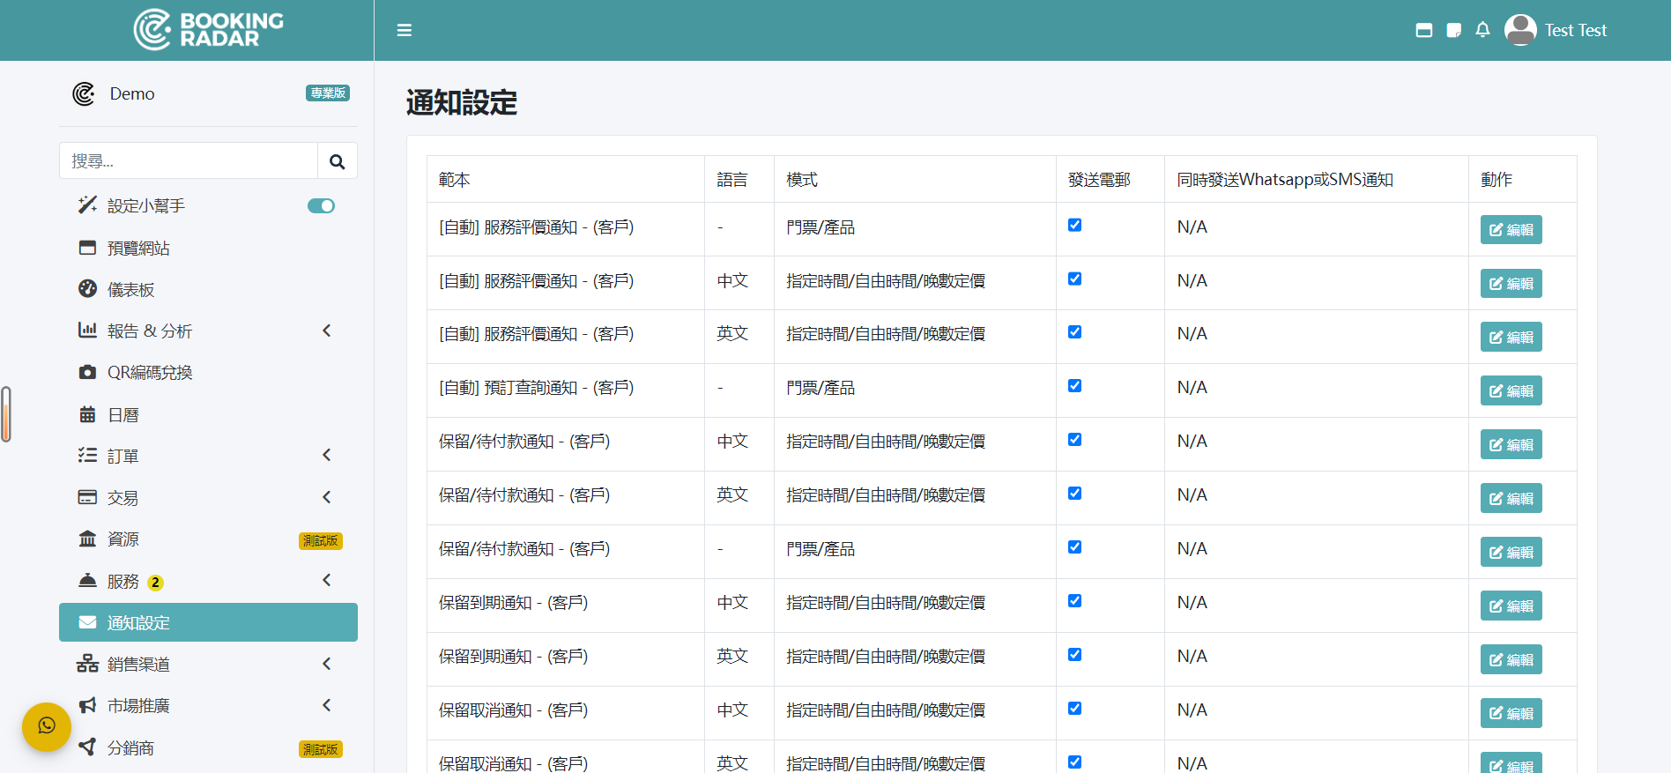Image resolution: width=1671 pixels, height=773 pixels.
Task: Click the 日曆 calendar icon
Action: [x=87, y=414]
